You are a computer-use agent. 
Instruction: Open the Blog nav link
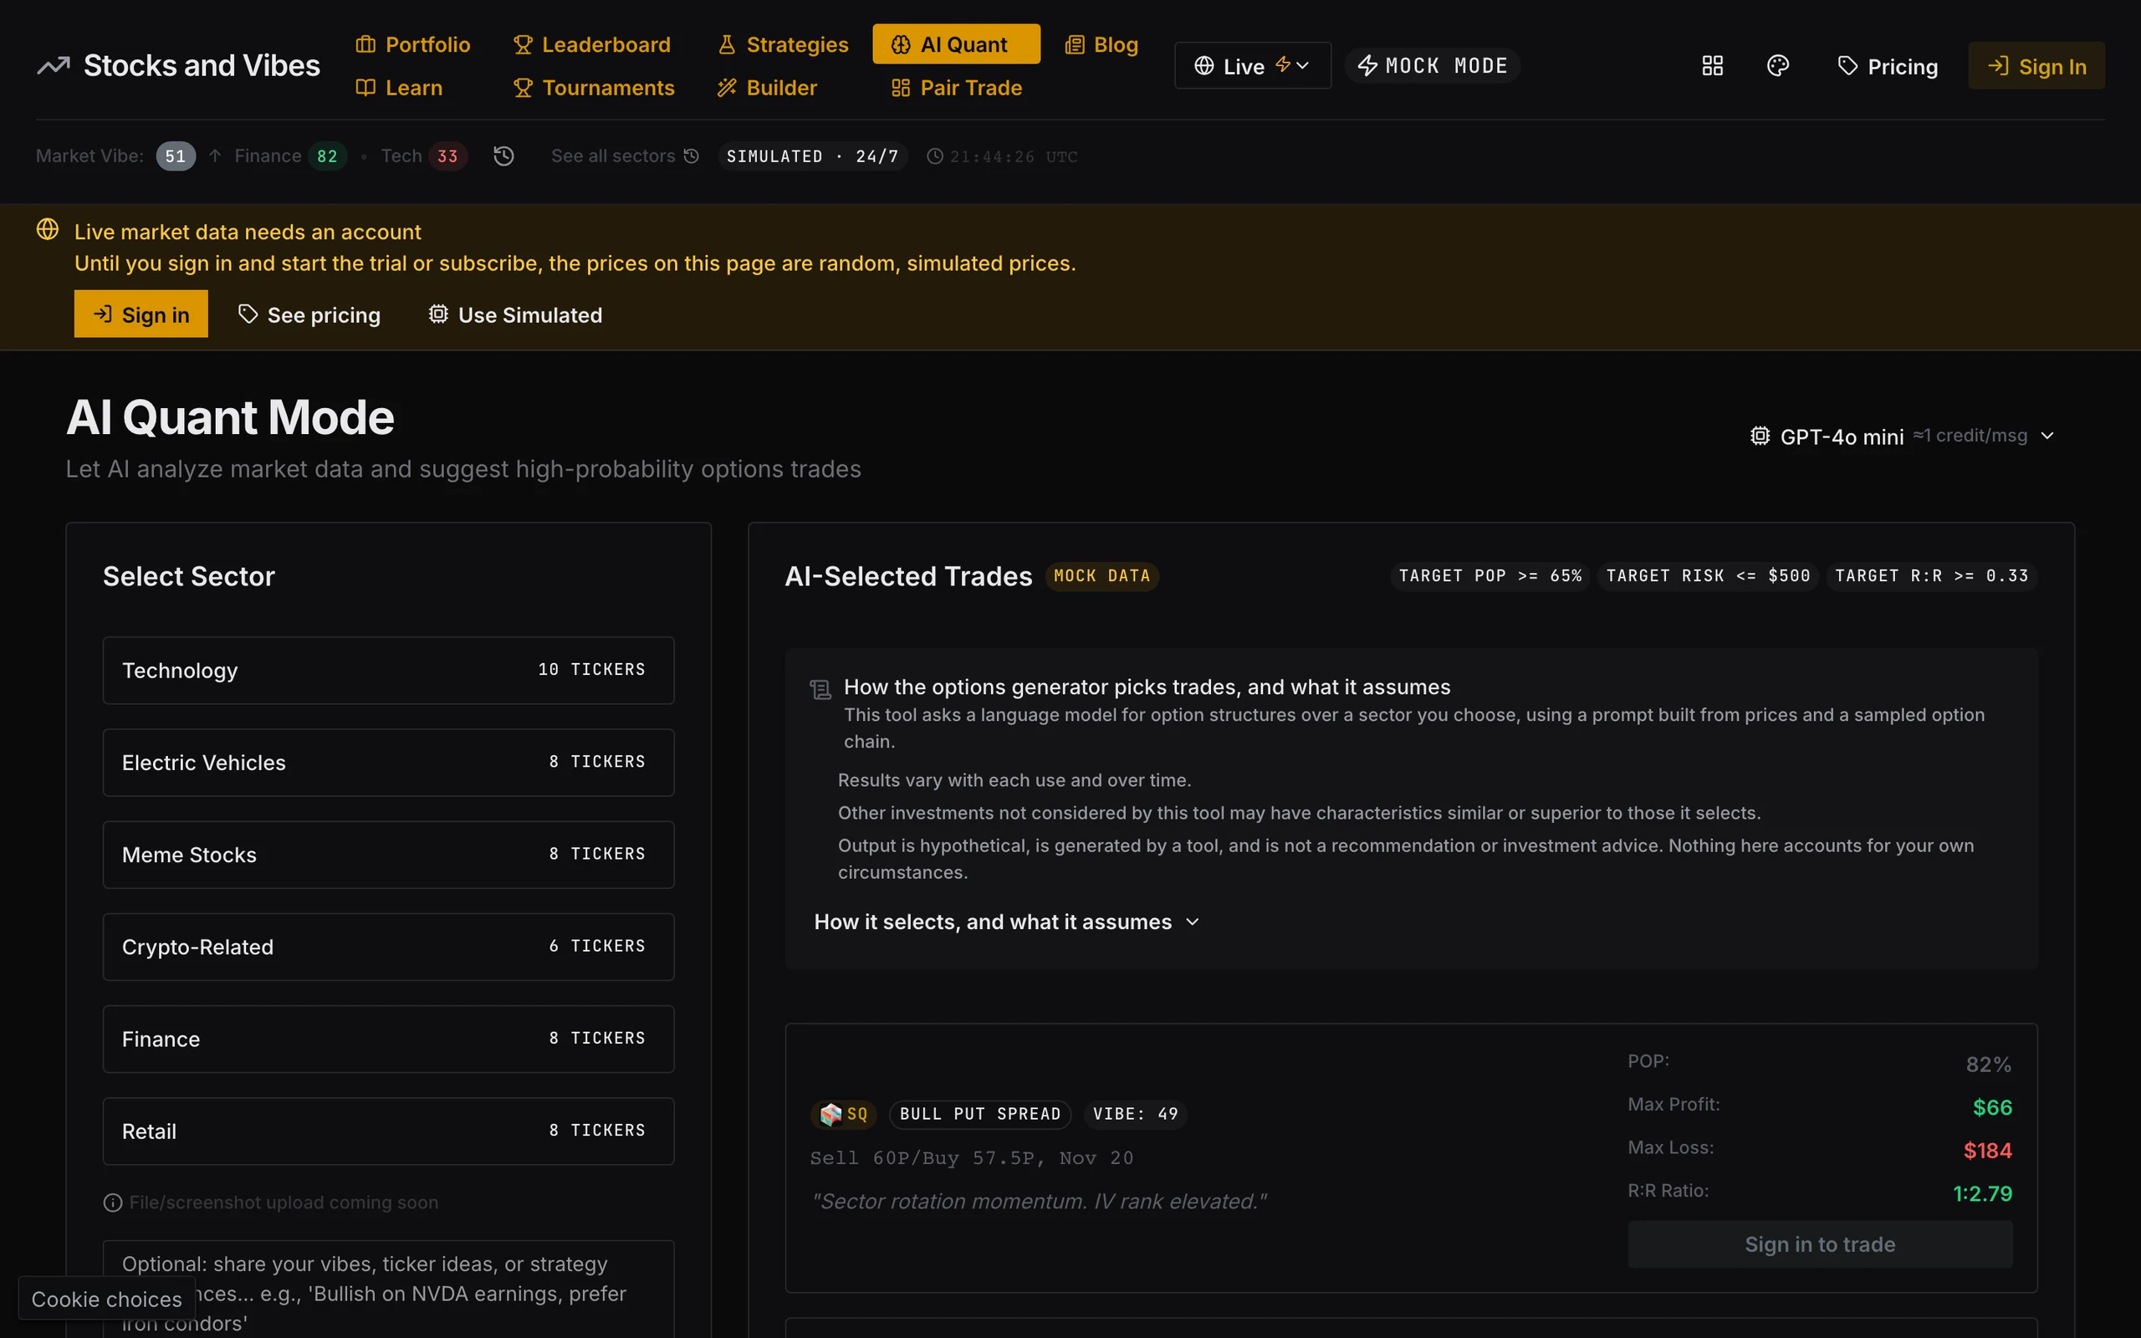click(x=1101, y=44)
